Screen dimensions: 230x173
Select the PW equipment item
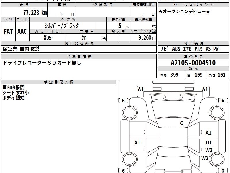[216, 49]
